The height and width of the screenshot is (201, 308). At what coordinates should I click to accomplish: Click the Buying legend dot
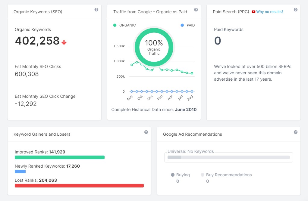pos(173,175)
